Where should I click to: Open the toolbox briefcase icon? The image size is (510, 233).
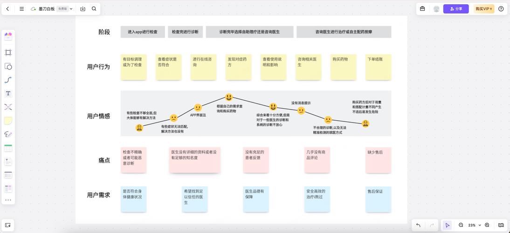point(422,9)
